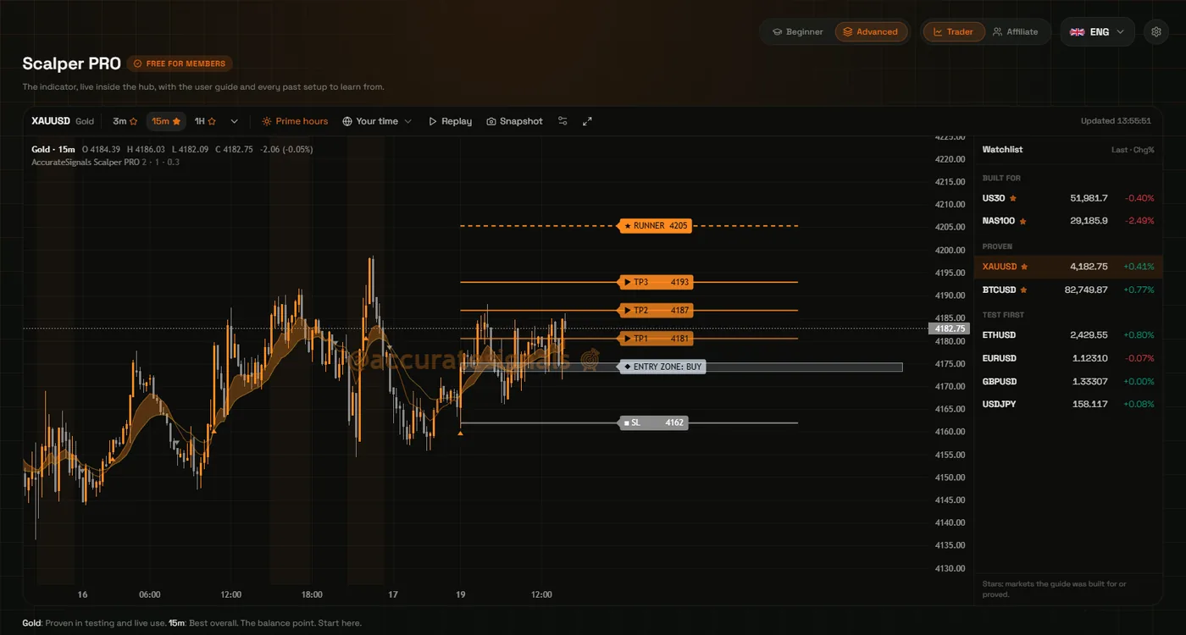Viewport: 1186px width, 635px height.
Task: Click the TP3 4193 level label
Action: [656, 282]
